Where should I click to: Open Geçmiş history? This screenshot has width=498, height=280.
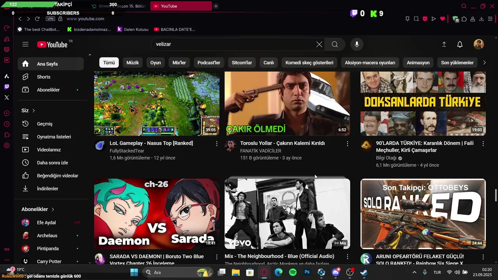[51, 124]
